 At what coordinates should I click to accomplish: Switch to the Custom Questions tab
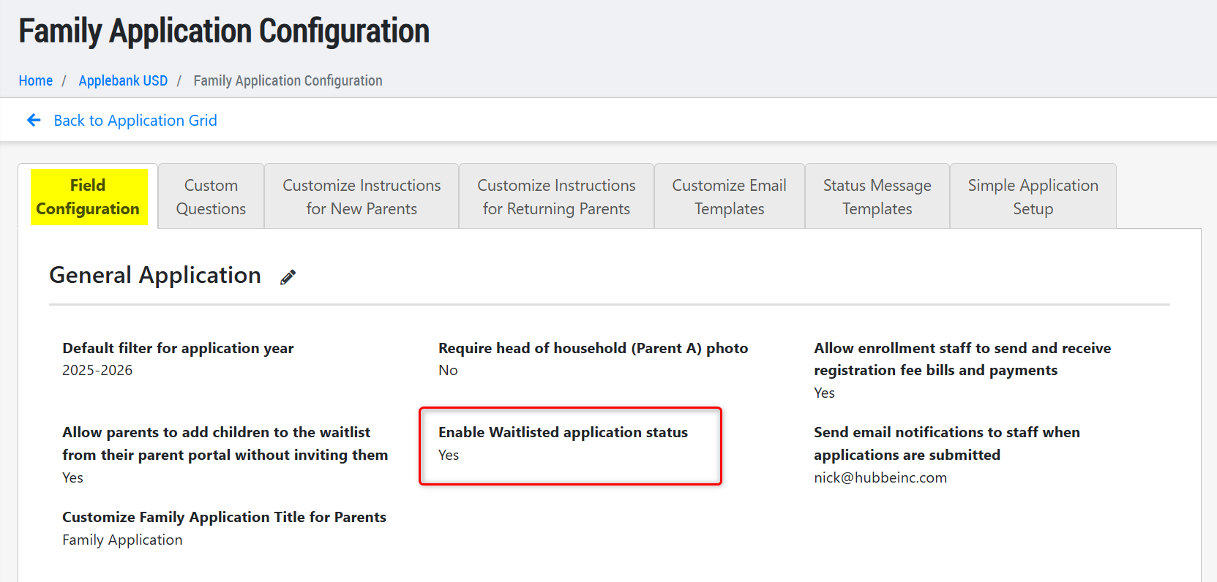[211, 197]
